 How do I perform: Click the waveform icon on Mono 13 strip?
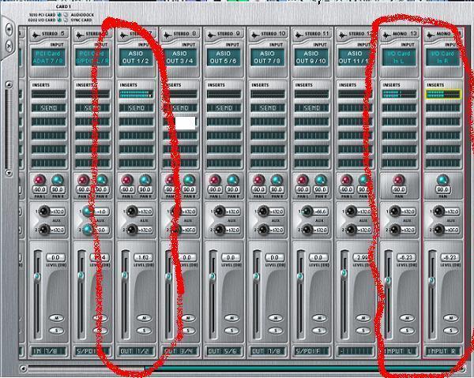click(x=386, y=35)
